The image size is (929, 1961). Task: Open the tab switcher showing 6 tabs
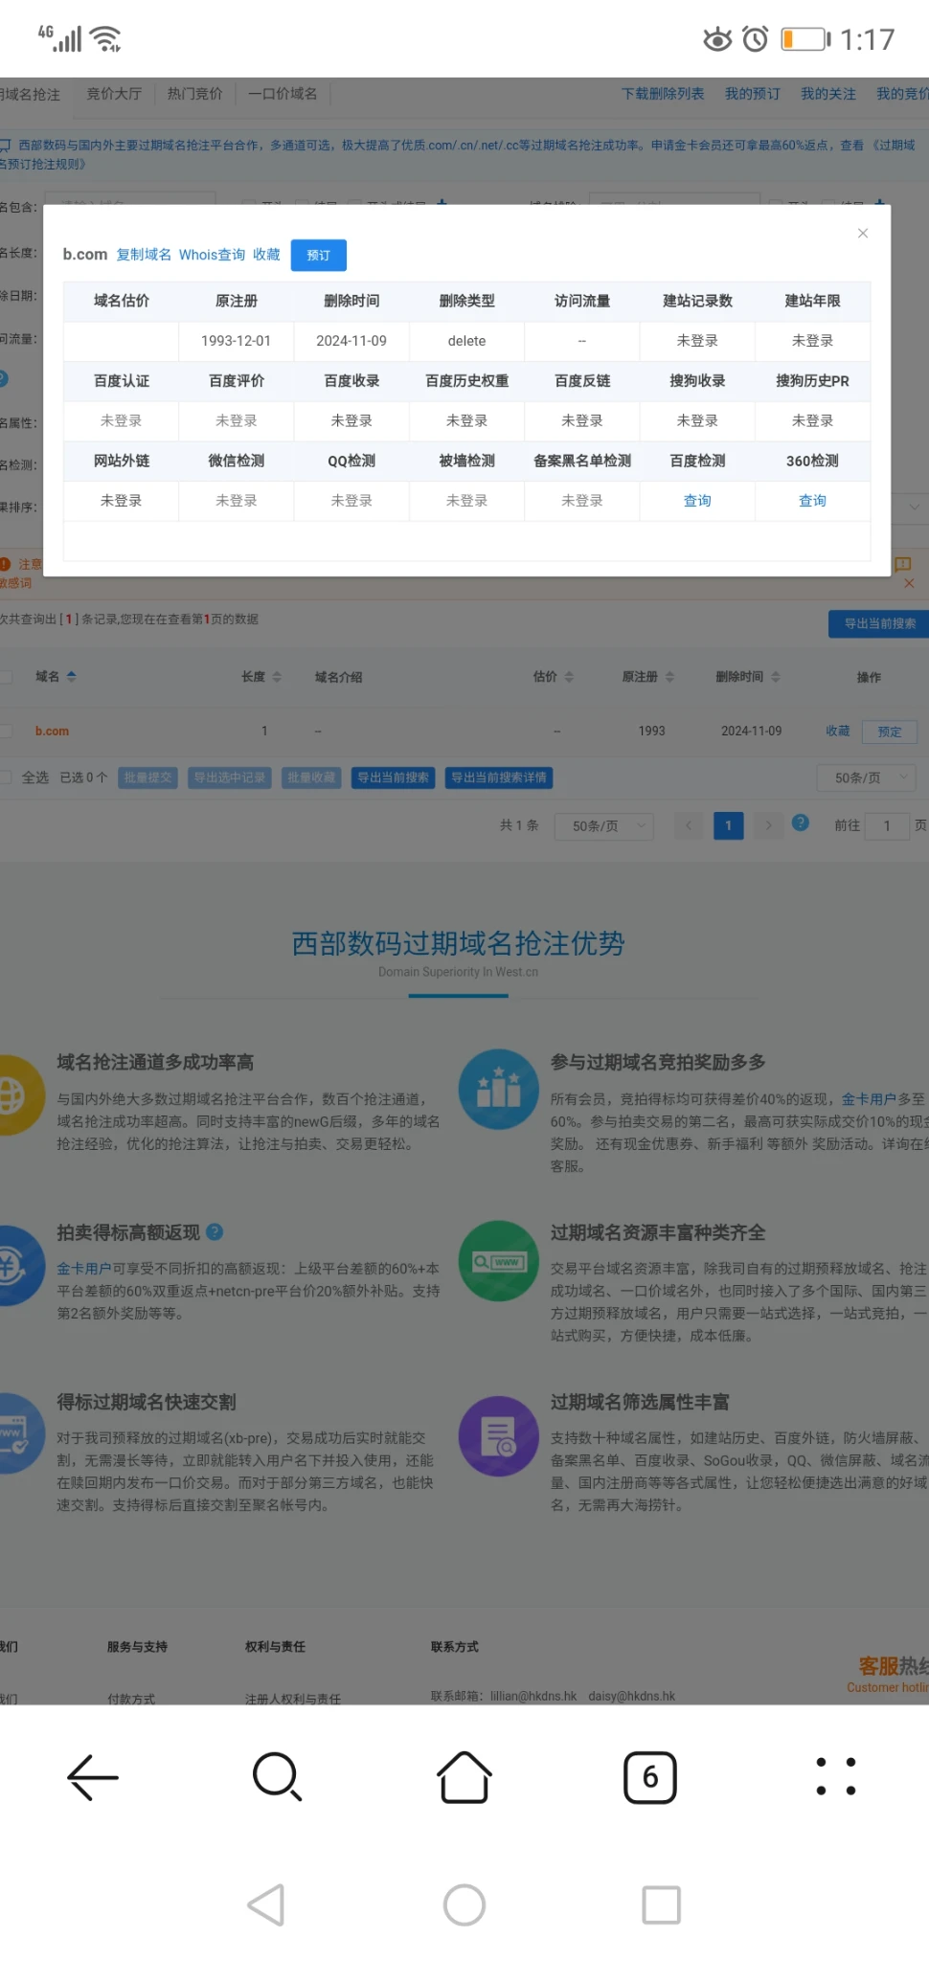pyautogui.click(x=650, y=1777)
